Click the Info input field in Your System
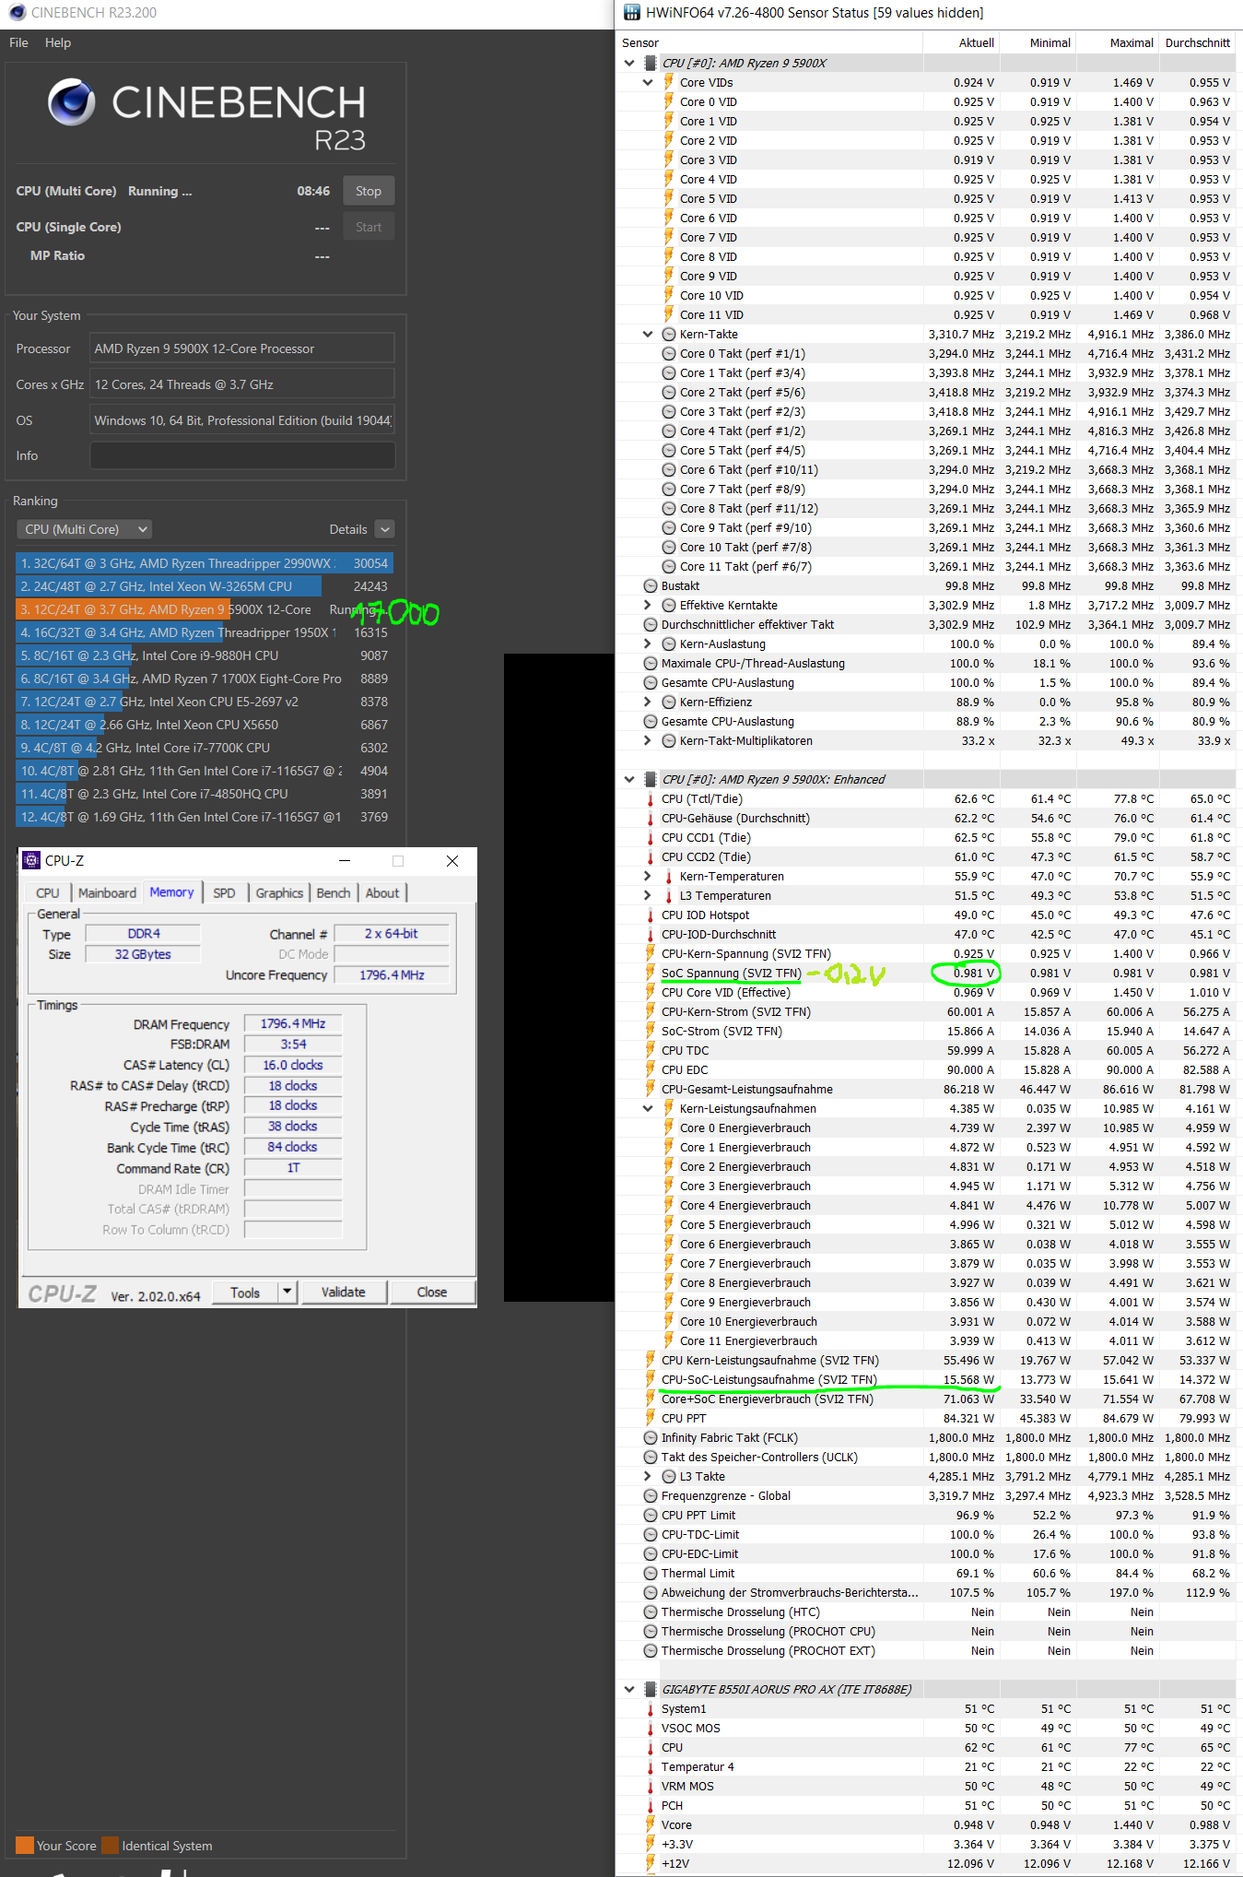 [x=242, y=455]
